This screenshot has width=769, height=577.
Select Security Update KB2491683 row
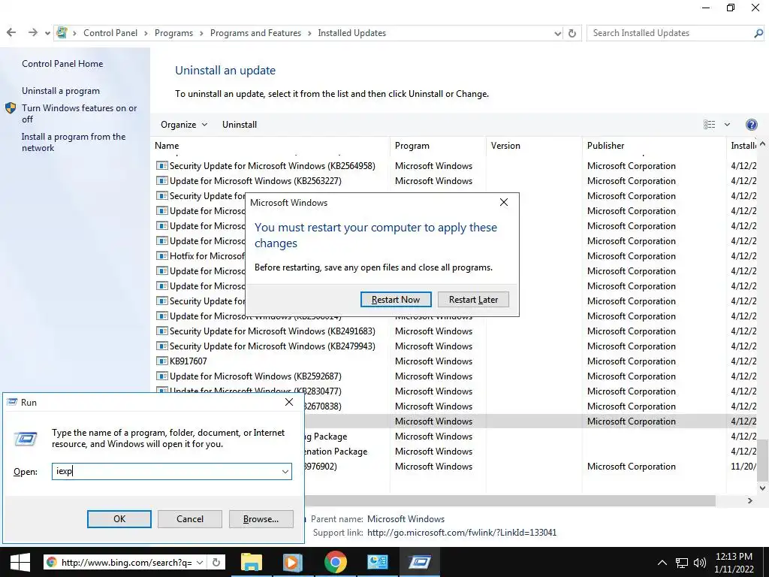coord(272,331)
